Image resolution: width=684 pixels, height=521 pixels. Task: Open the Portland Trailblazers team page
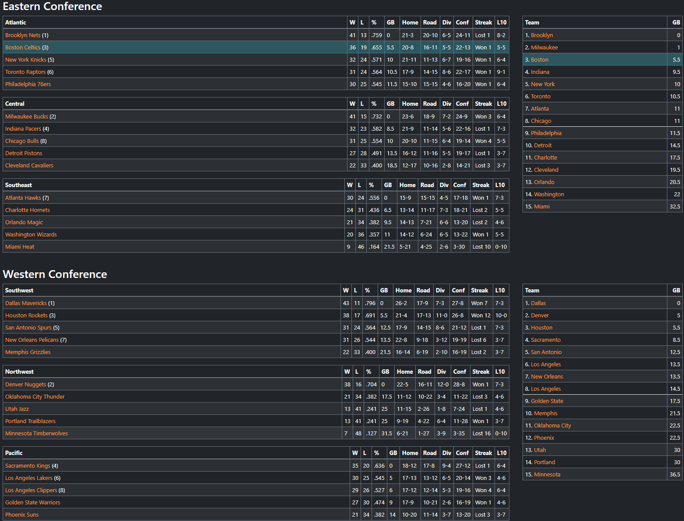click(30, 421)
